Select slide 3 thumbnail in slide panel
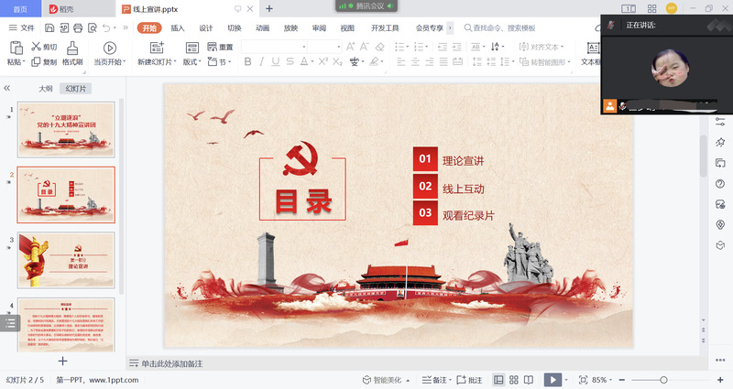This screenshot has width=733, height=389. pos(66,260)
